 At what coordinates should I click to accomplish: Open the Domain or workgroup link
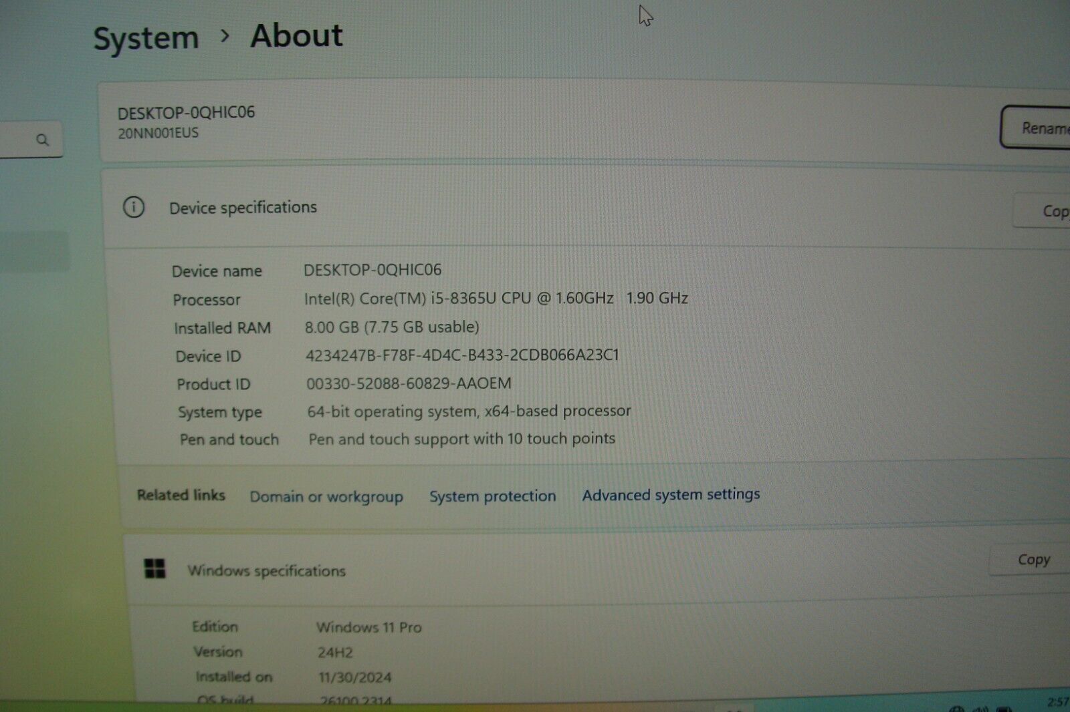(326, 497)
